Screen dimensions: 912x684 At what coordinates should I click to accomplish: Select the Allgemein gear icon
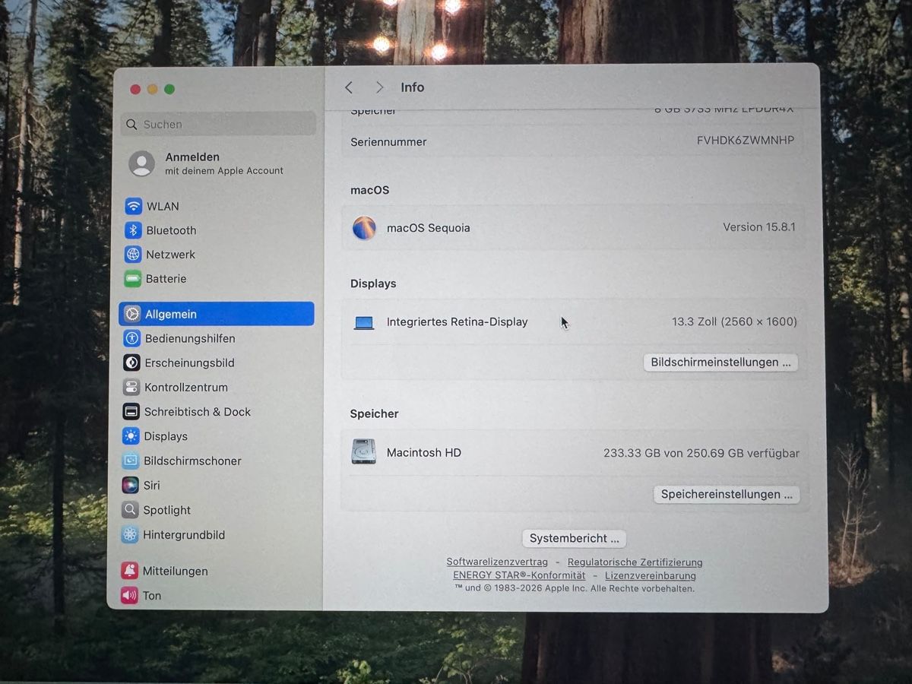point(132,314)
